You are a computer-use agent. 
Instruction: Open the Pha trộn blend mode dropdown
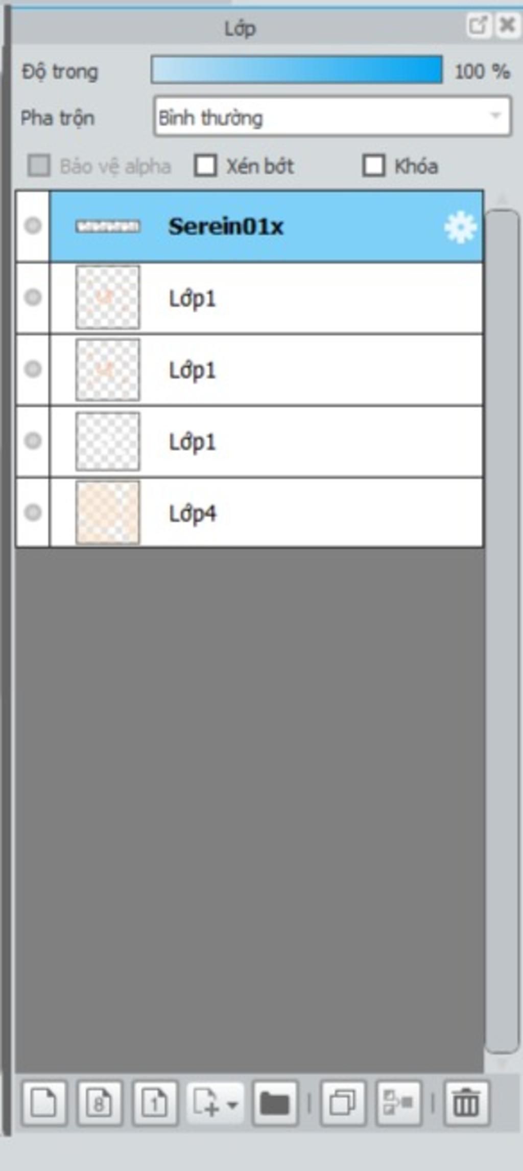coord(332,117)
